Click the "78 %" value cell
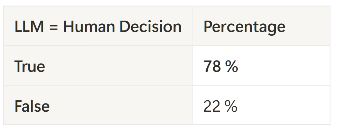Screen dimensions: 338x133 tap(261, 65)
